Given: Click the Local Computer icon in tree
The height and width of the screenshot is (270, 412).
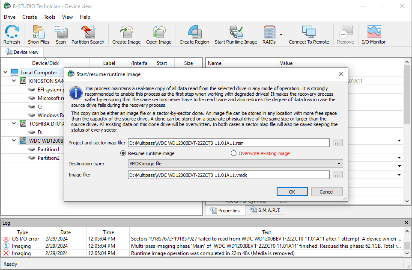Looking at the screenshot, I should point(15,72).
